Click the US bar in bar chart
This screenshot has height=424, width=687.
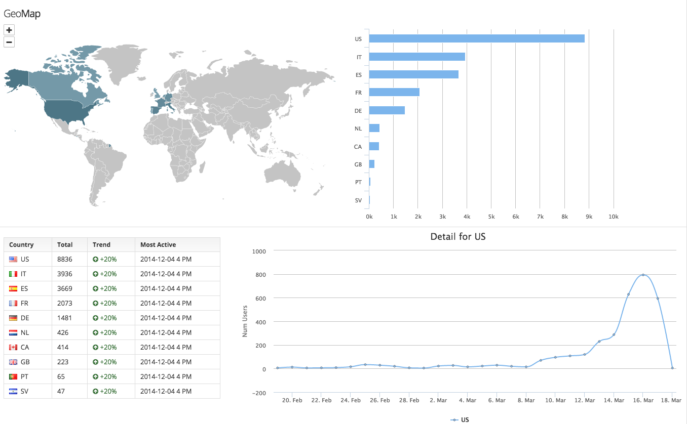coord(476,38)
